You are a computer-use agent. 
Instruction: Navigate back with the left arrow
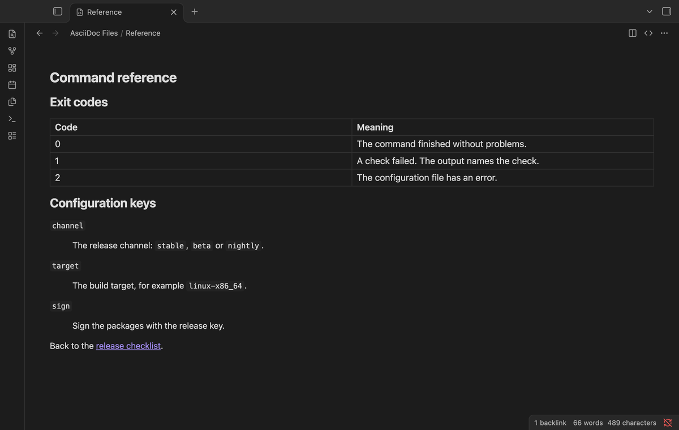click(x=40, y=33)
